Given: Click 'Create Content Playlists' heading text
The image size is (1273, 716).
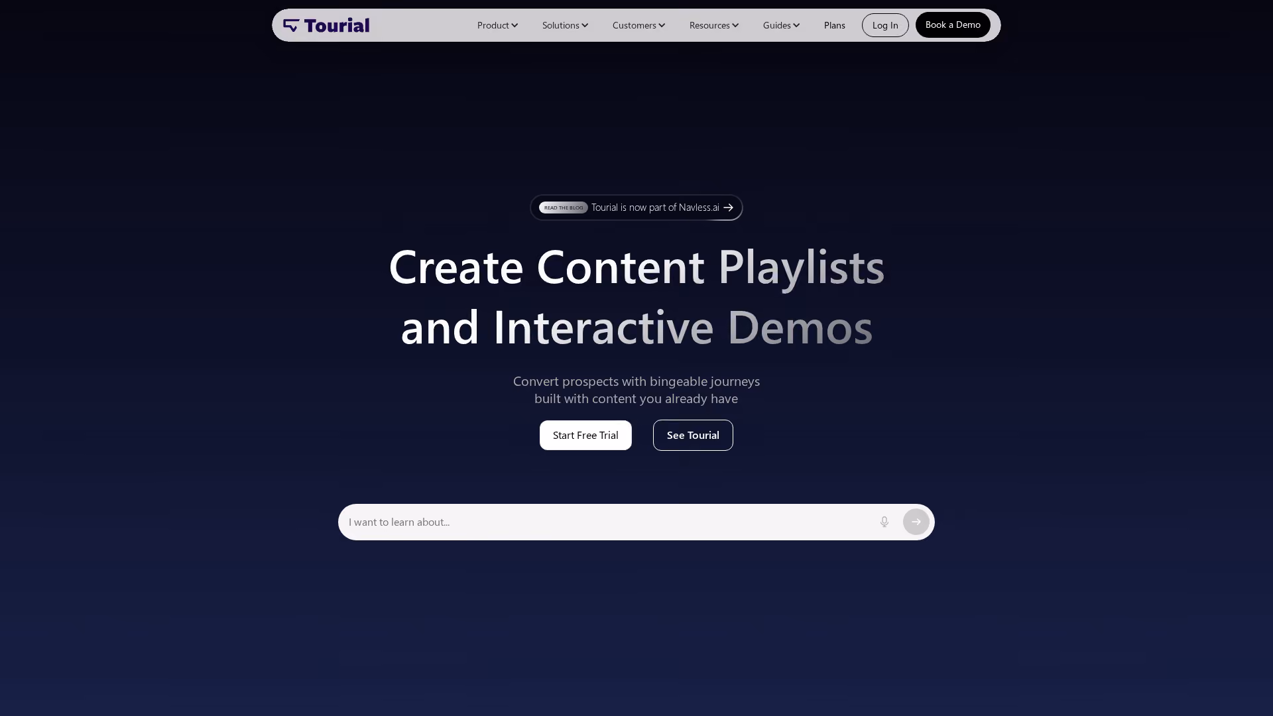Looking at the screenshot, I should coord(636,267).
